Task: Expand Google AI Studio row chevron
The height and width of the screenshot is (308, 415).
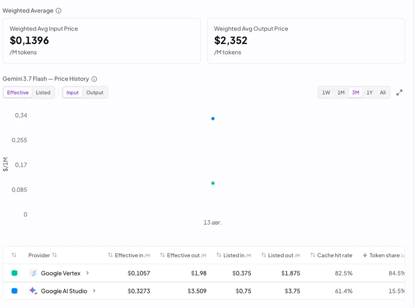Action: click(94, 290)
